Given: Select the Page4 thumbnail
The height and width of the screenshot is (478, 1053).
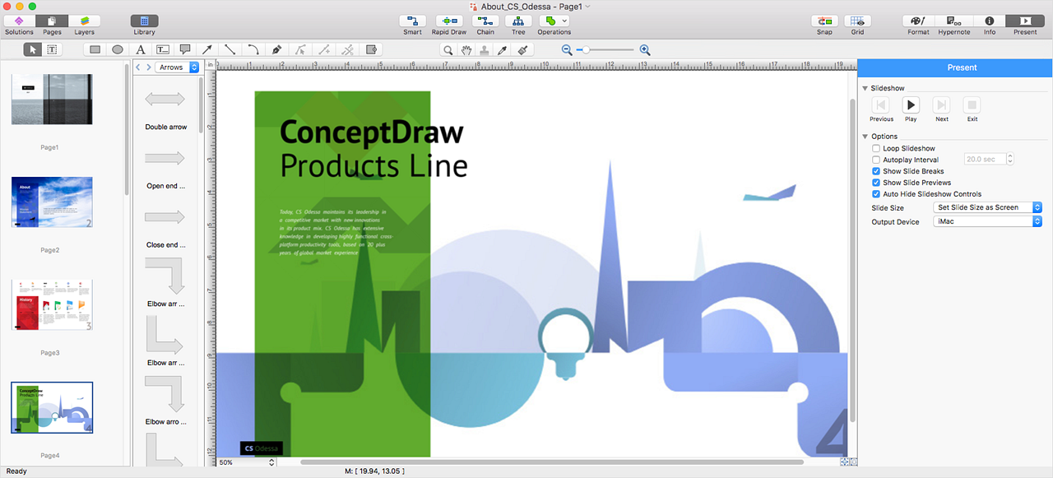Looking at the screenshot, I should click(x=52, y=407).
